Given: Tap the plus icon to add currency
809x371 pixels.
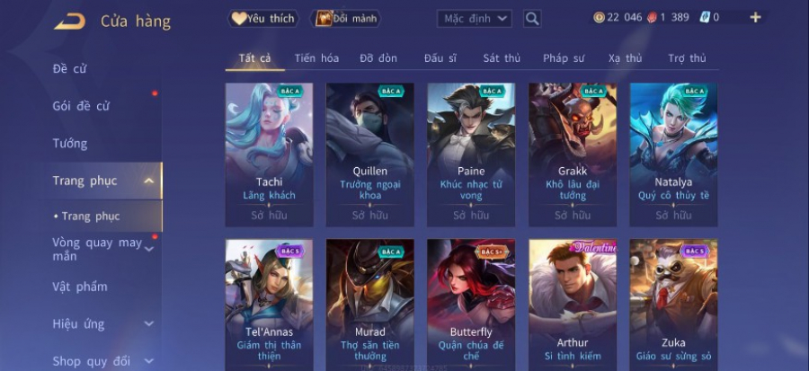Looking at the screenshot, I should click(x=755, y=18).
